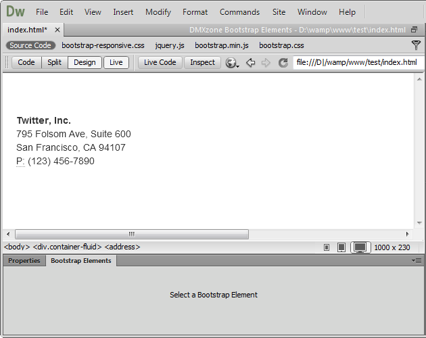Open bootstrap.css related file
426x338 pixels.
coord(281,45)
